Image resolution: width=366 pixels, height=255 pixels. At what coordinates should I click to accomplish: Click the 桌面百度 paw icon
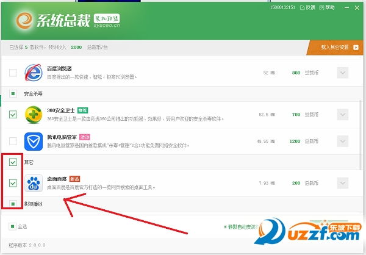click(34, 183)
